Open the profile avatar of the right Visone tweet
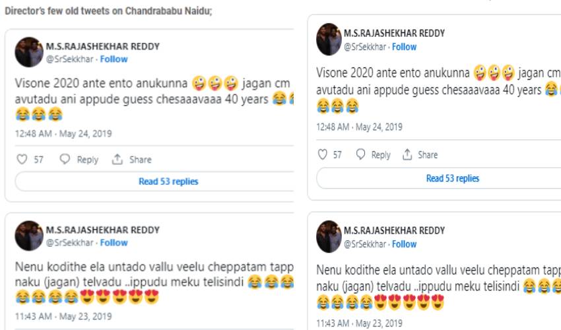This screenshot has width=561, height=330. point(329,40)
